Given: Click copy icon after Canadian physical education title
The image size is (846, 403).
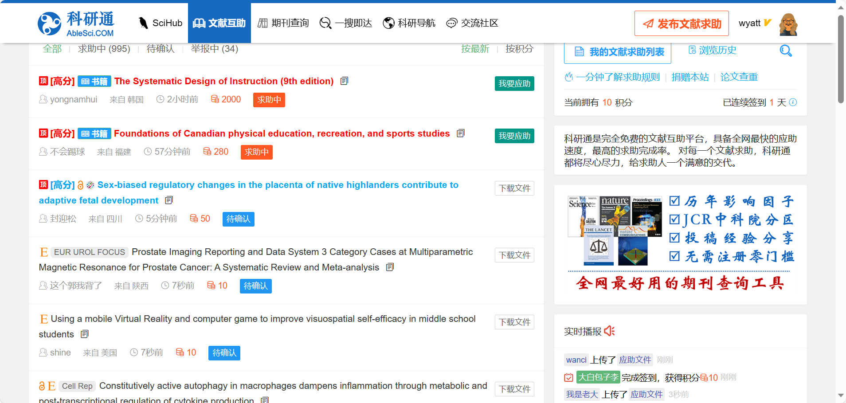Looking at the screenshot, I should point(461,133).
